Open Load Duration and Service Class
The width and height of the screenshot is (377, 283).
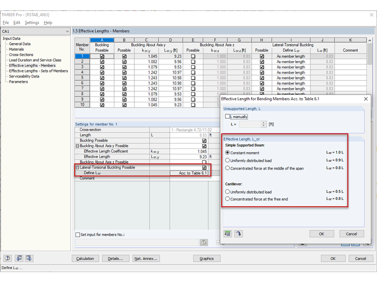tap(35, 60)
